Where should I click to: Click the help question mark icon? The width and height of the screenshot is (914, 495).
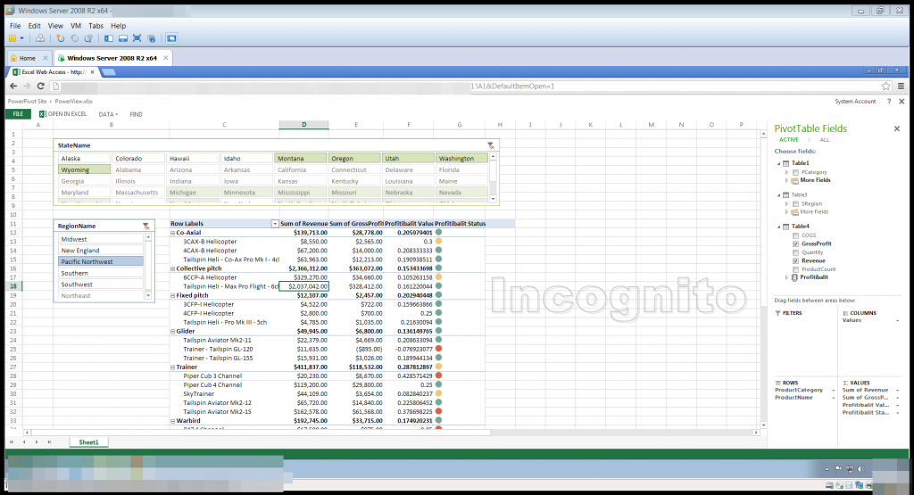pyautogui.click(x=889, y=102)
